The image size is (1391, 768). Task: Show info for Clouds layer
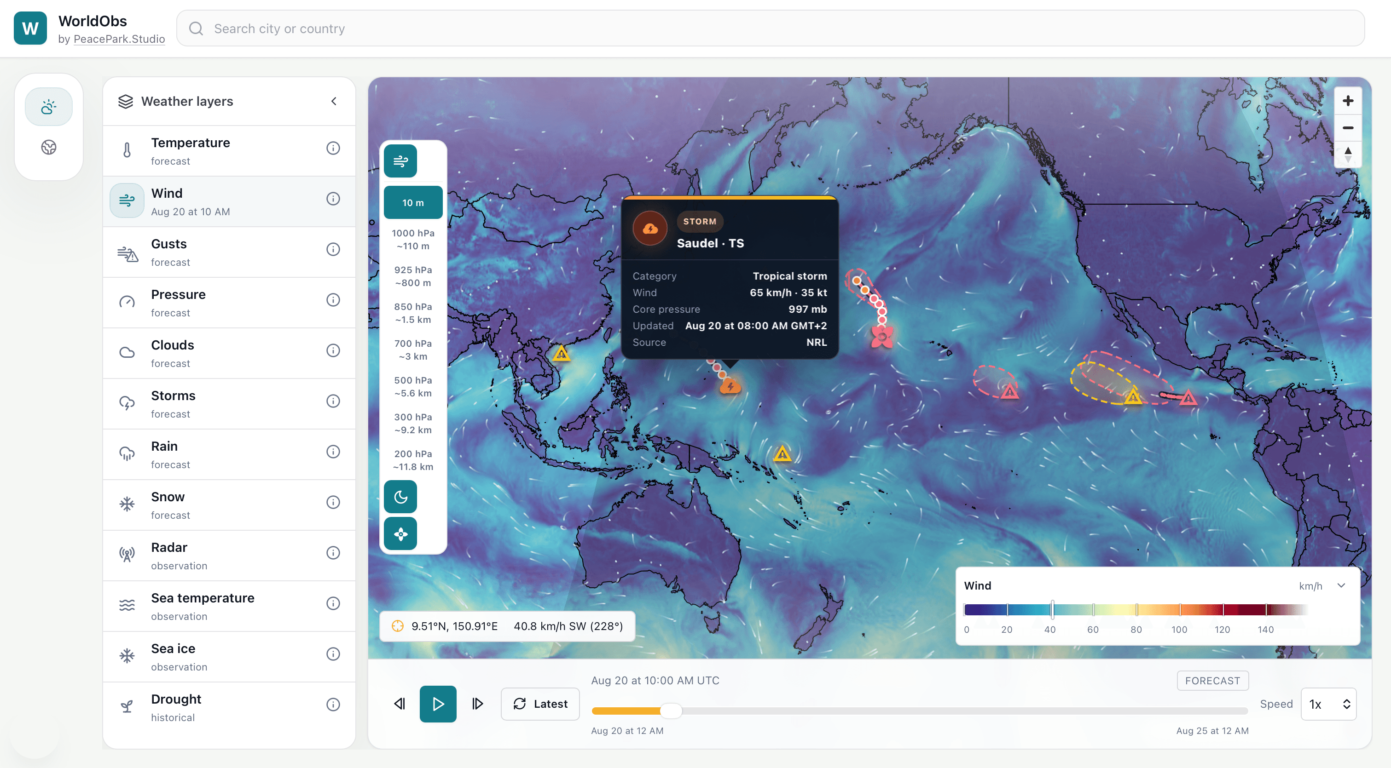click(x=333, y=350)
